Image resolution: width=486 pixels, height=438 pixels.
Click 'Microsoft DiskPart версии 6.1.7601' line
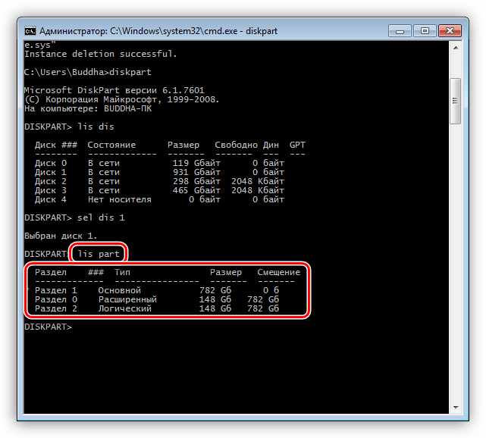pos(114,90)
